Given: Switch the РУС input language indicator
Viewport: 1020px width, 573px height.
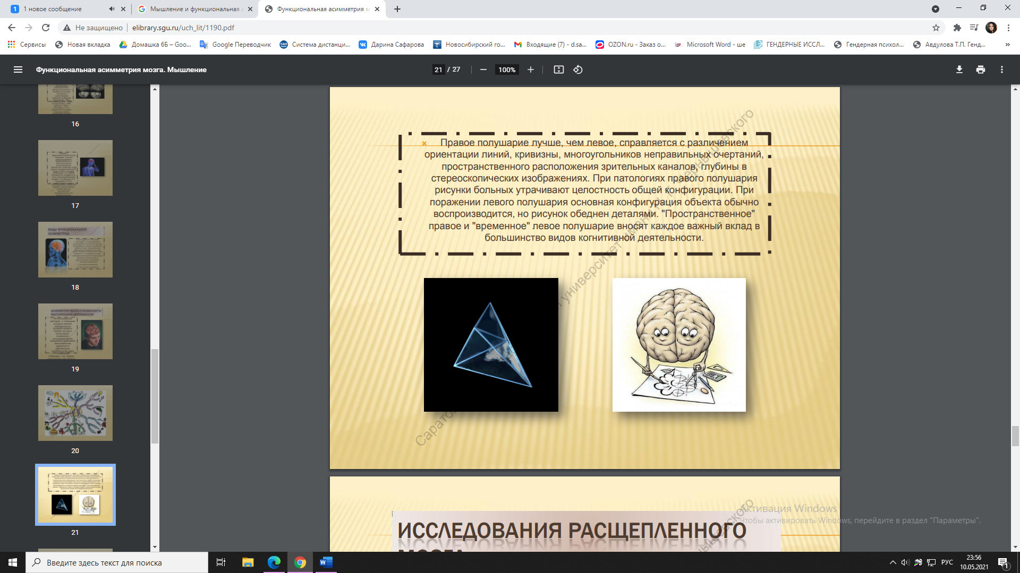Looking at the screenshot, I should tap(947, 562).
